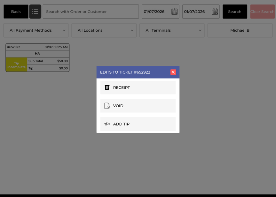
Task: Click the receipt icon in the dialog
Action: click(107, 87)
